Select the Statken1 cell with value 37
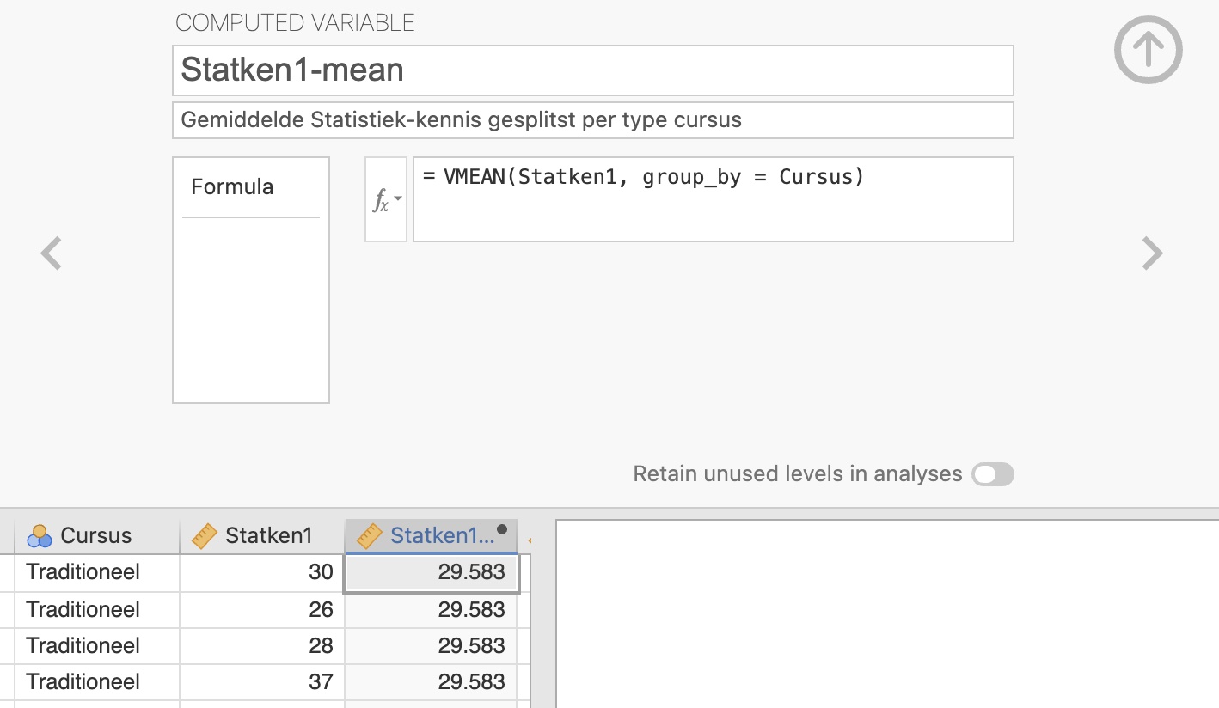Screen dimensions: 1219x708 pos(262,682)
